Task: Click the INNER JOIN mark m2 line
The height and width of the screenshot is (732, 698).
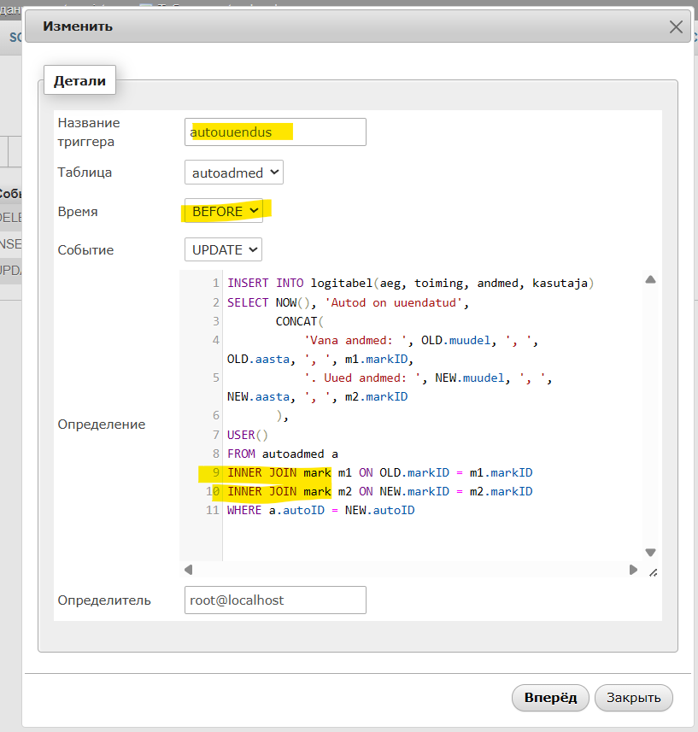Action: tap(379, 491)
